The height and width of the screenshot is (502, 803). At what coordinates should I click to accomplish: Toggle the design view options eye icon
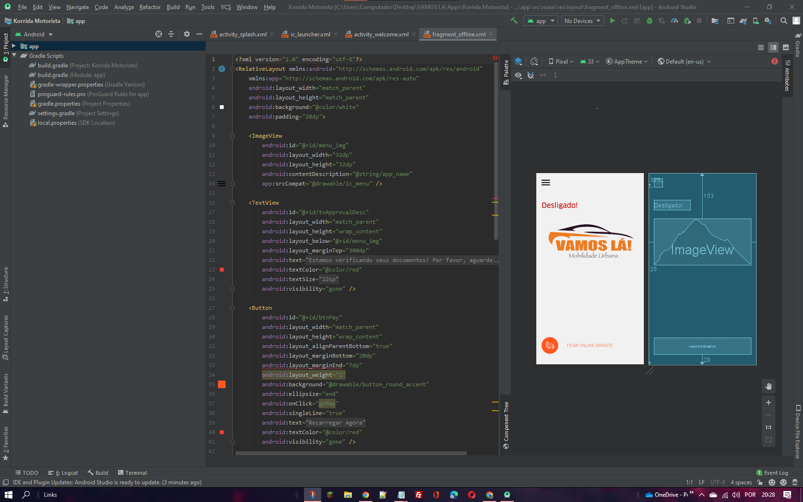[518, 76]
